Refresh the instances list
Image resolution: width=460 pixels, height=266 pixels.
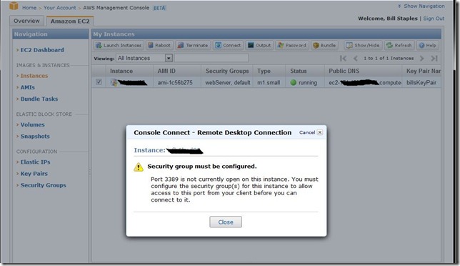tap(399, 45)
